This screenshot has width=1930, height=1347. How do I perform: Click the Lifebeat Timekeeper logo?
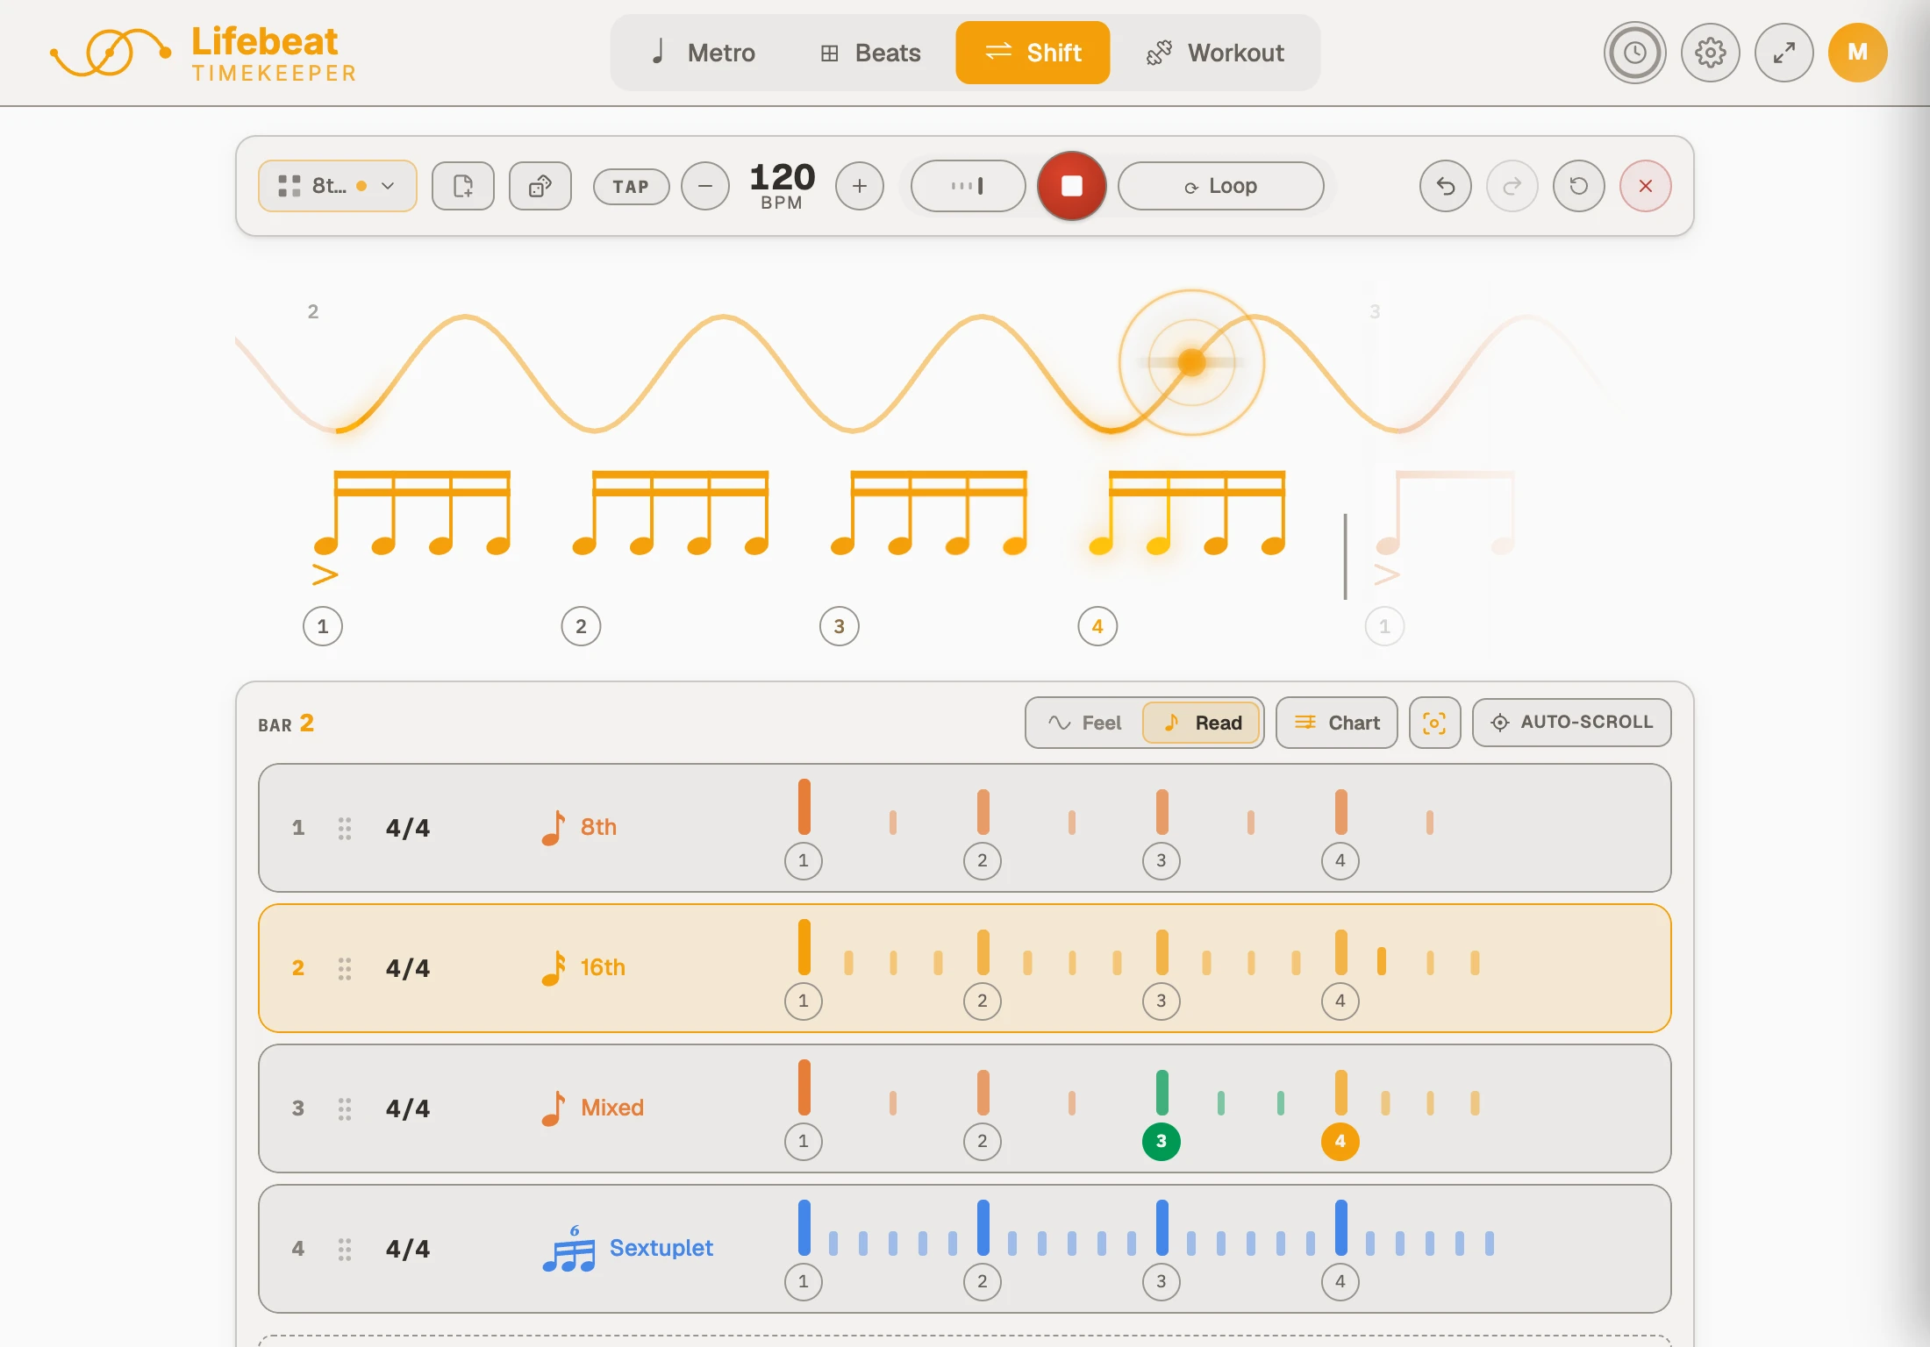point(204,53)
